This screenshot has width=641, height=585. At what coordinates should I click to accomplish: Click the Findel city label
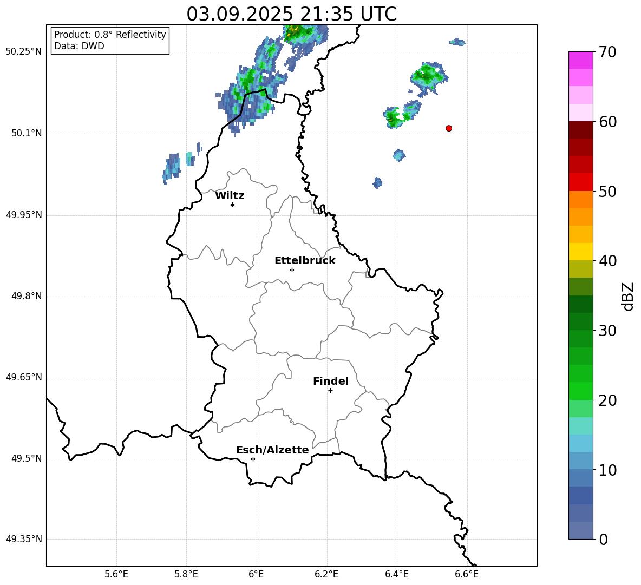(x=331, y=381)
